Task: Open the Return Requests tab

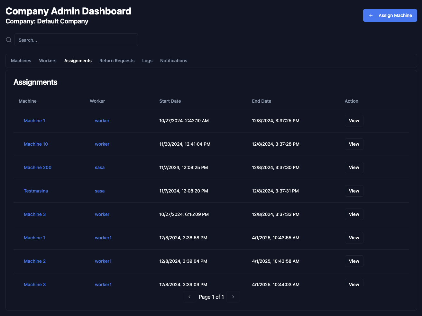Action: tap(117, 61)
